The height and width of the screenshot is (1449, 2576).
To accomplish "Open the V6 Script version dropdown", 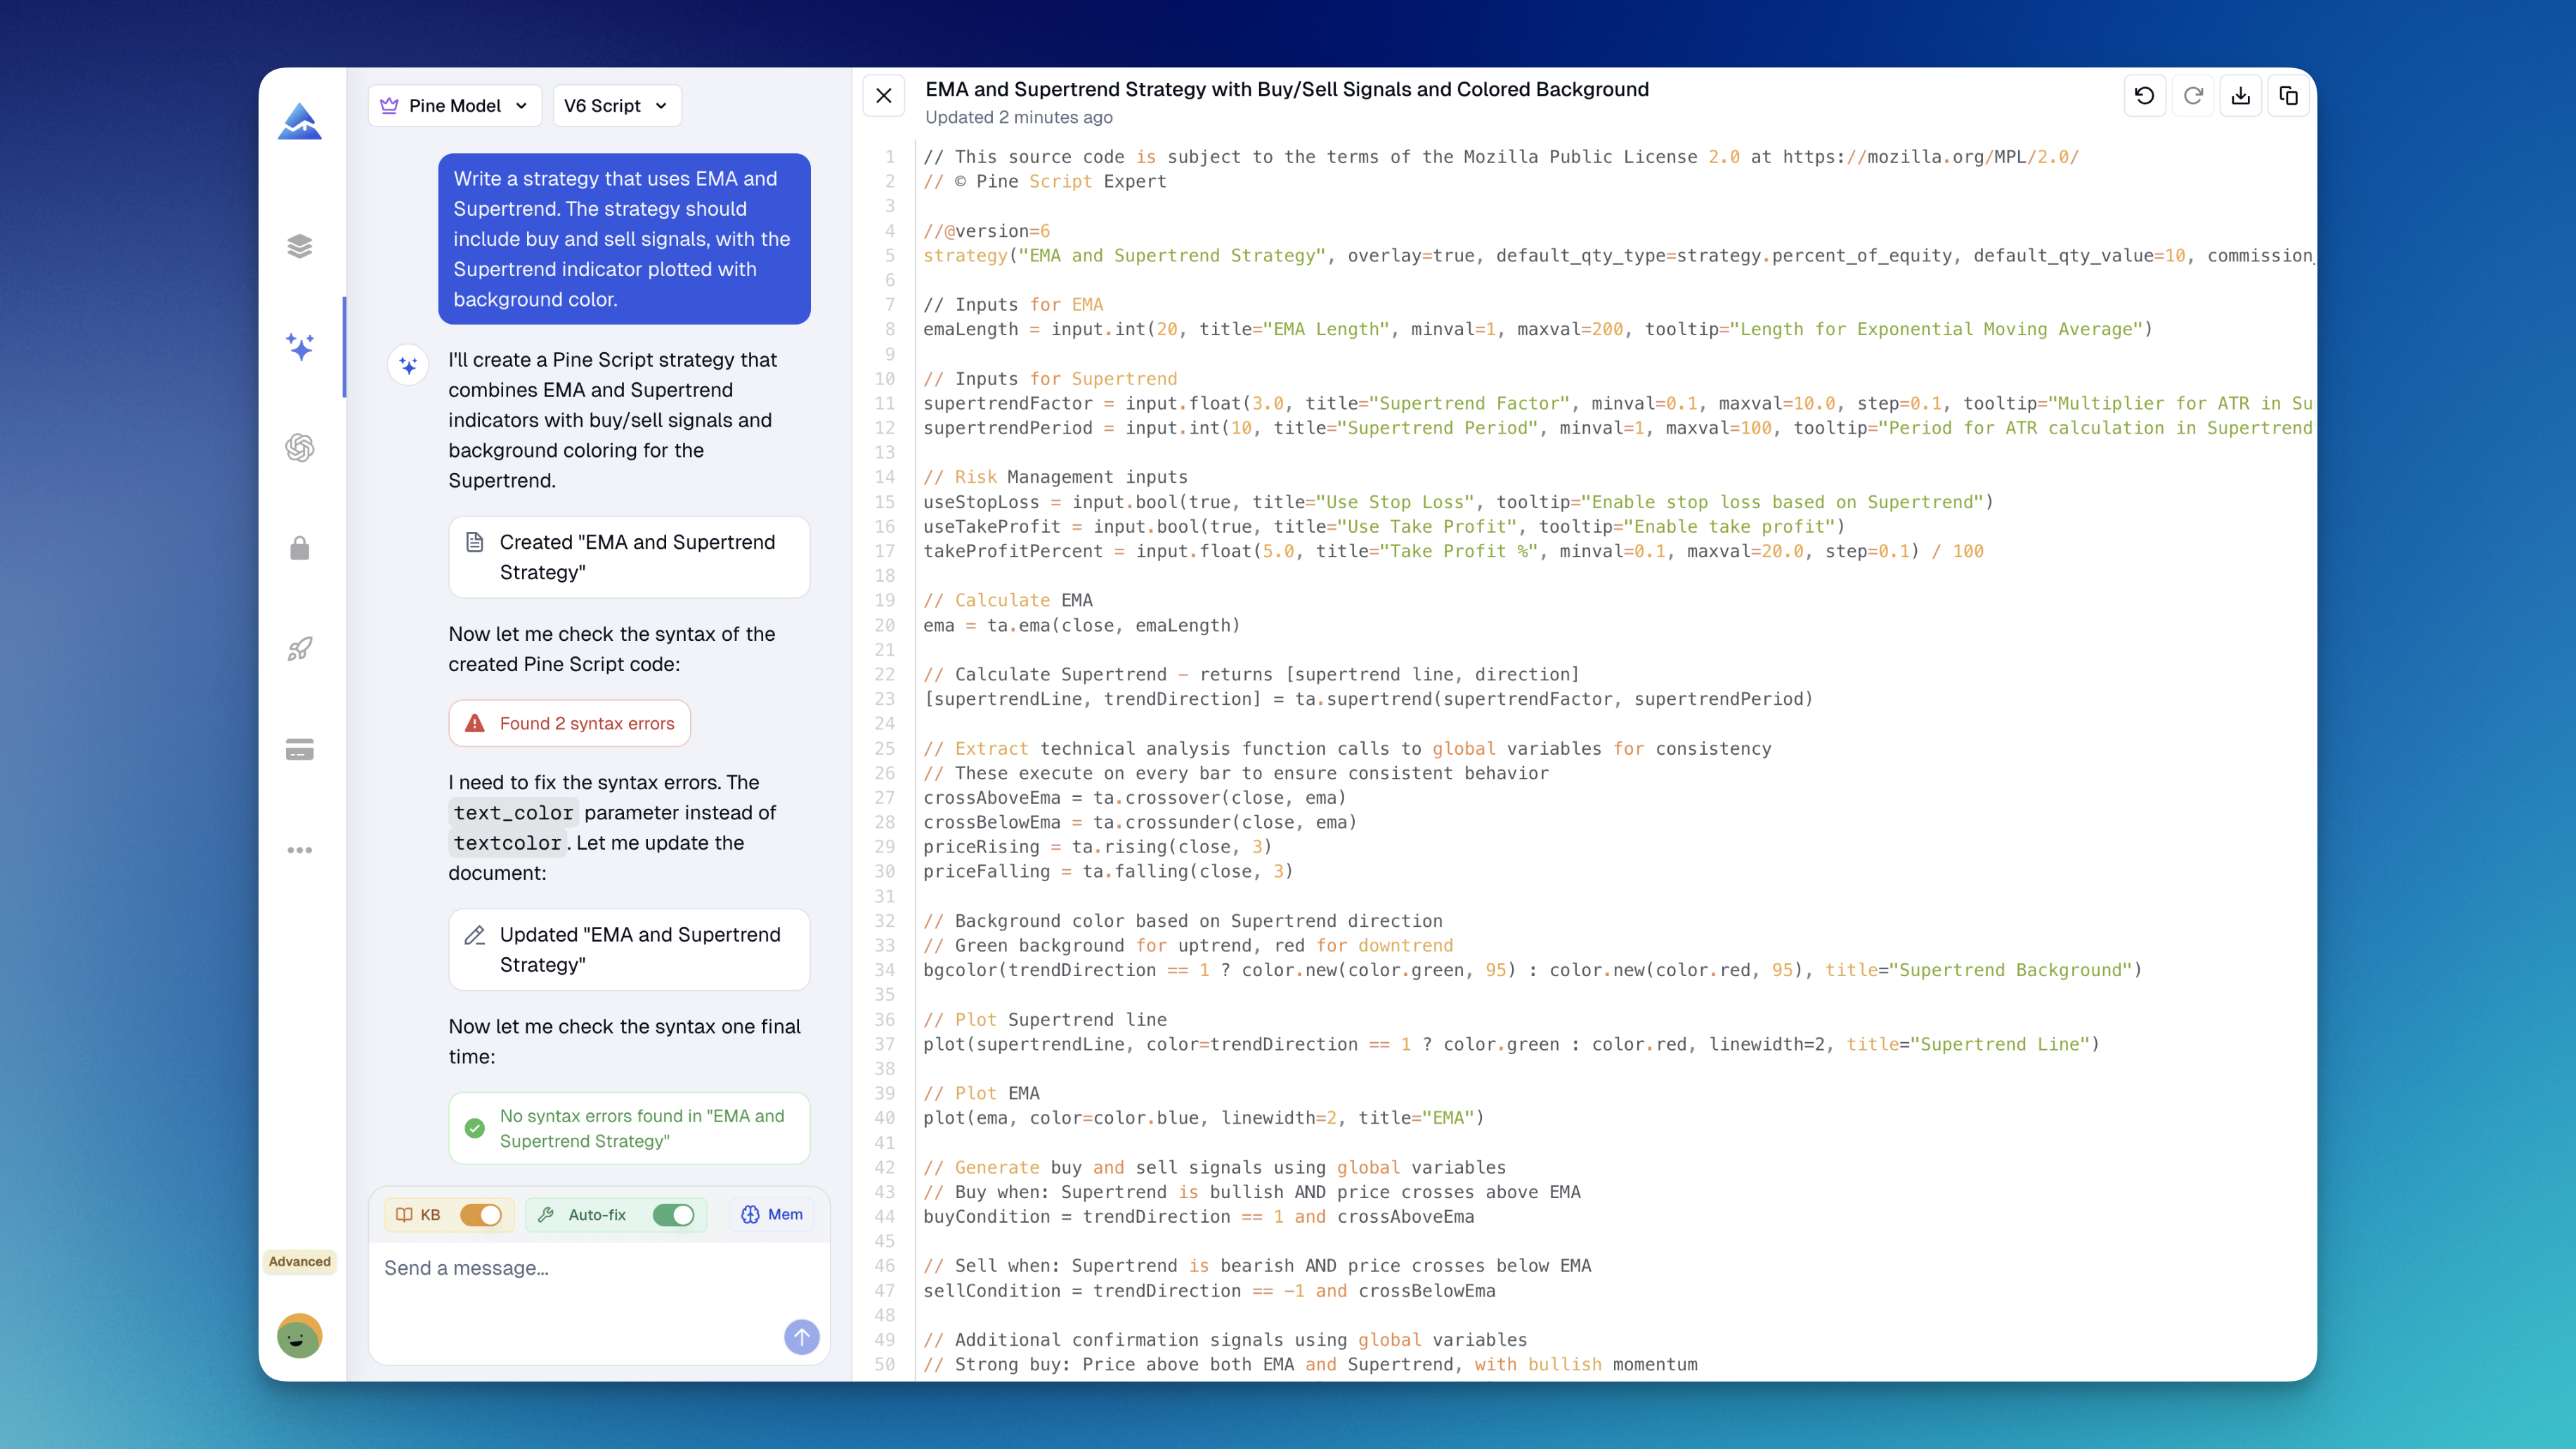I will 616,106.
